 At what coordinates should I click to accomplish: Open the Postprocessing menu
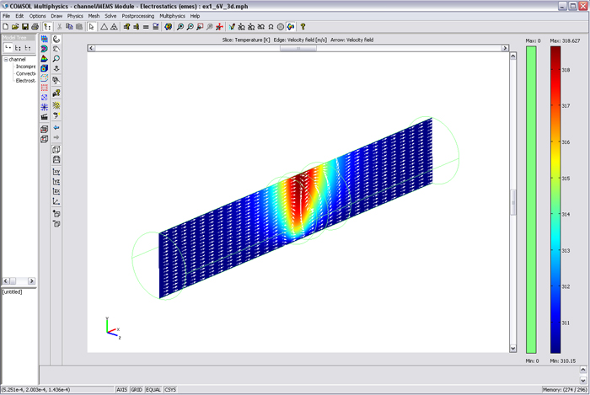tap(137, 16)
